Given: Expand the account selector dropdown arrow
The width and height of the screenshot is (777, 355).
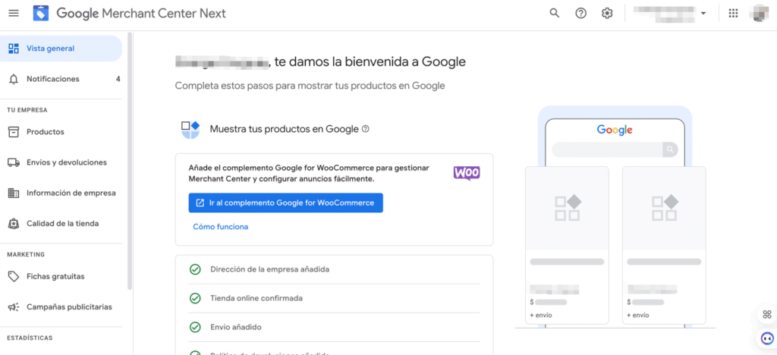Looking at the screenshot, I should (703, 14).
